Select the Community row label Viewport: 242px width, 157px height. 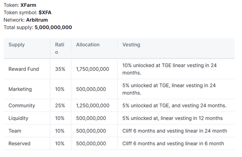click(22, 105)
